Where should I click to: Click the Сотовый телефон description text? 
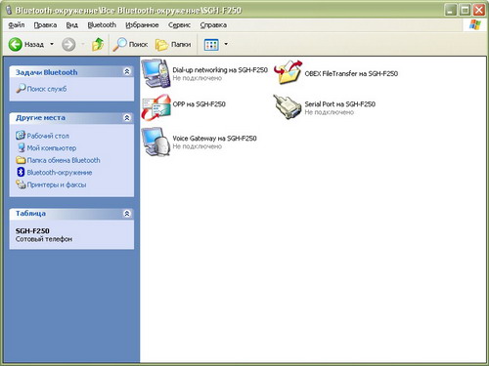[44, 239]
